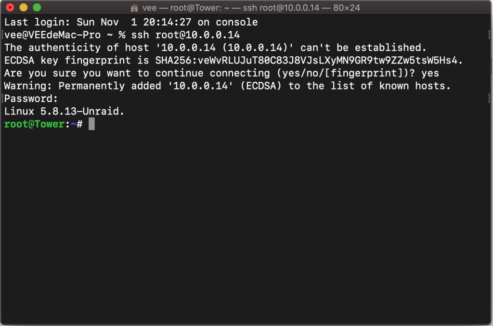Screen dimensions: 493x326
Task: Click the window title text 'vee — root@Tower'
Action: click(x=182, y=8)
